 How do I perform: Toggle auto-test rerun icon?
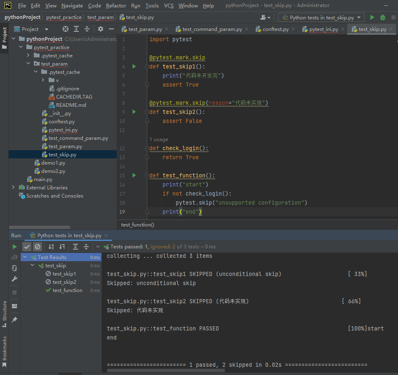click(x=14, y=268)
